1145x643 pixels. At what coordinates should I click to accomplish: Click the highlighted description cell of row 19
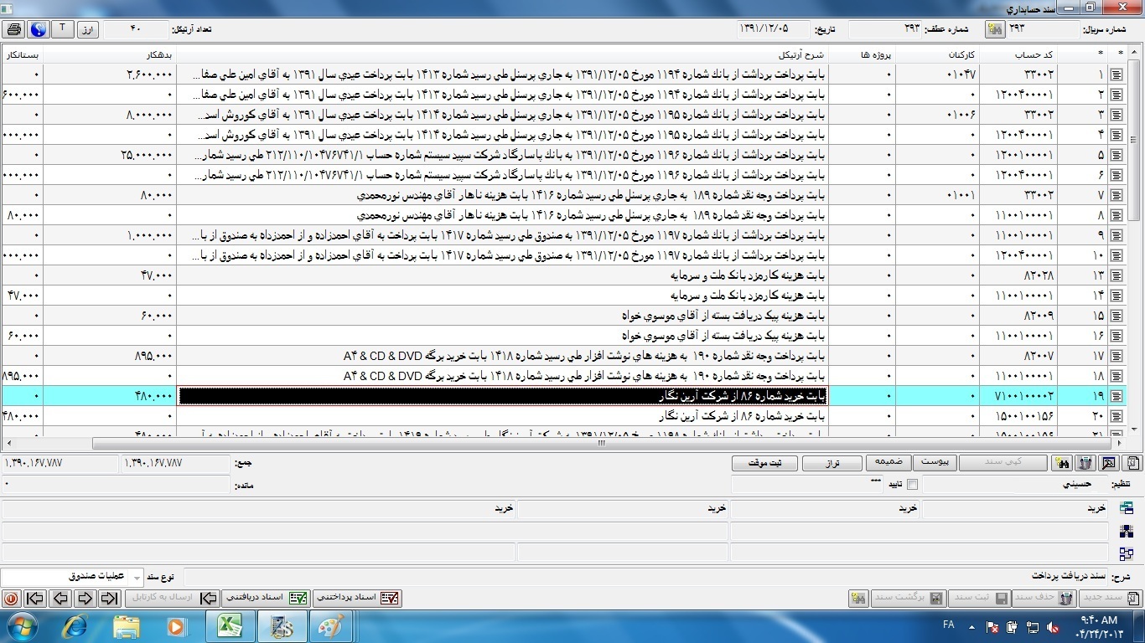[x=502, y=396]
